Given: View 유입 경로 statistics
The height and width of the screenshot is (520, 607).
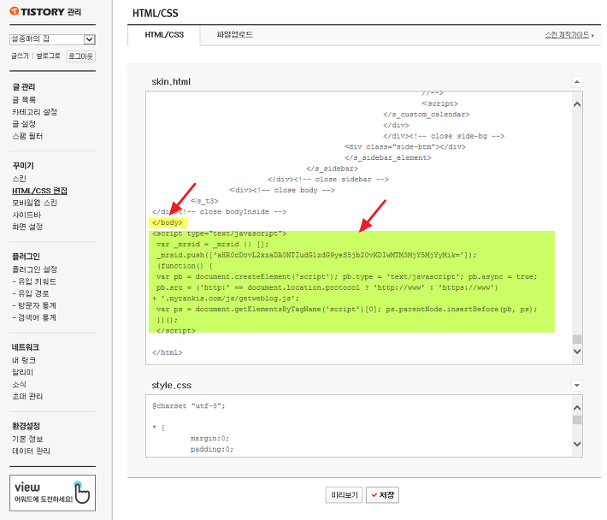Looking at the screenshot, I should [31, 293].
